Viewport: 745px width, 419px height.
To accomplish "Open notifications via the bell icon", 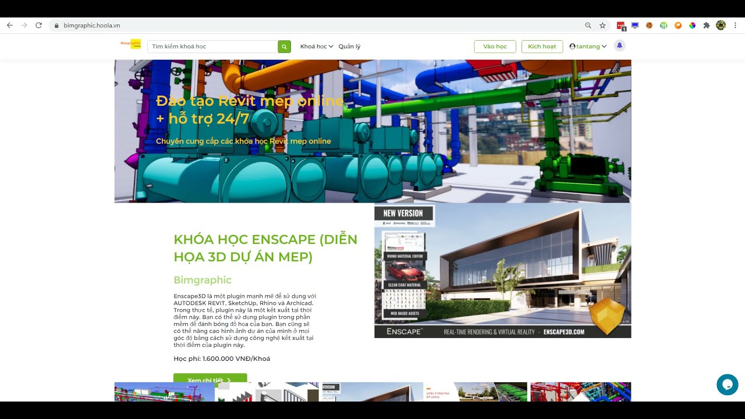I will tap(619, 45).
